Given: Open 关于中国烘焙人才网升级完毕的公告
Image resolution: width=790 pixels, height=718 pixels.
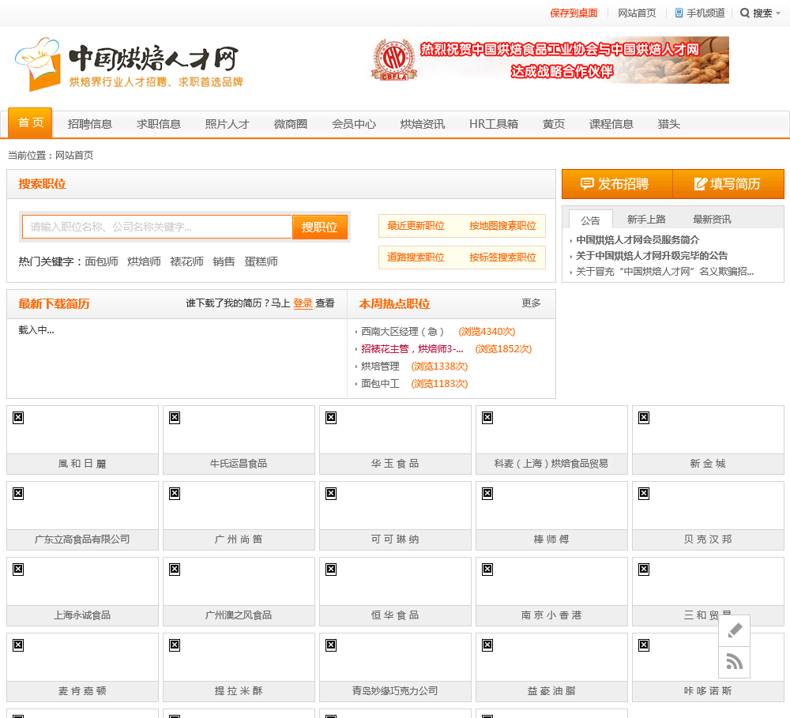Looking at the screenshot, I should coord(652,255).
